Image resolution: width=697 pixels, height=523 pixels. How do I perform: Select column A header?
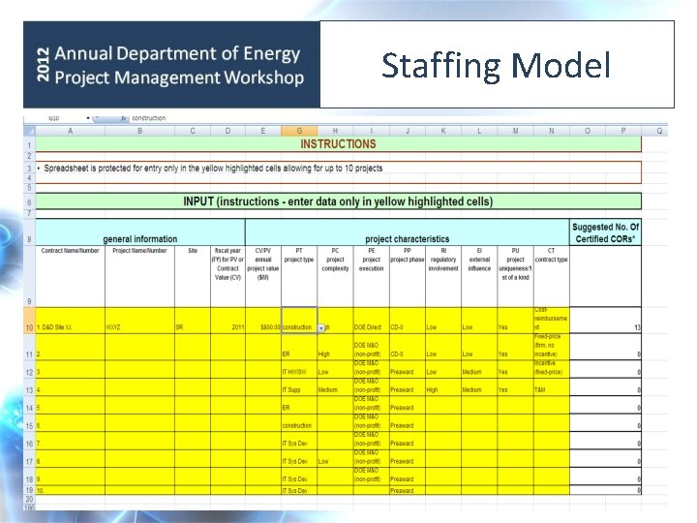(x=71, y=131)
